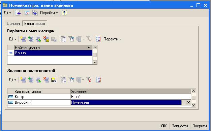The height and width of the screenshot is (131, 211).
Task: Set filter and sorting in Значення властивостей toolbar
Action: tap(63, 80)
